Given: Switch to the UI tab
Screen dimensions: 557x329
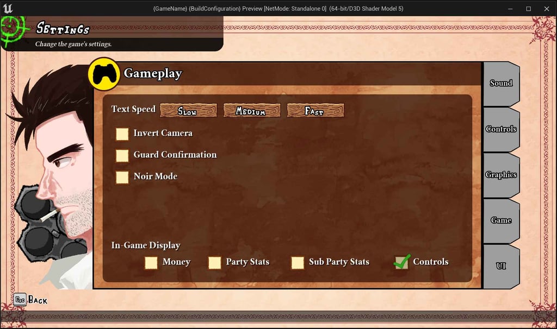Looking at the screenshot, I should [501, 267].
